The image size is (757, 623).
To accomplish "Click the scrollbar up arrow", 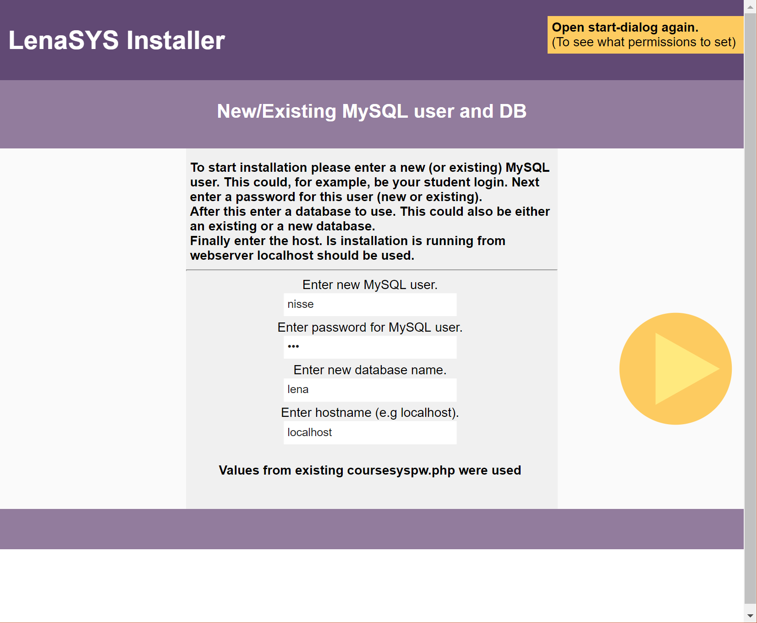I will [750, 7].
